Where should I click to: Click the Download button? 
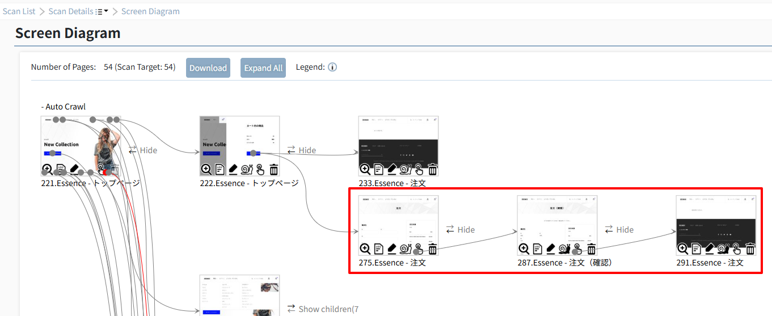[208, 68]
